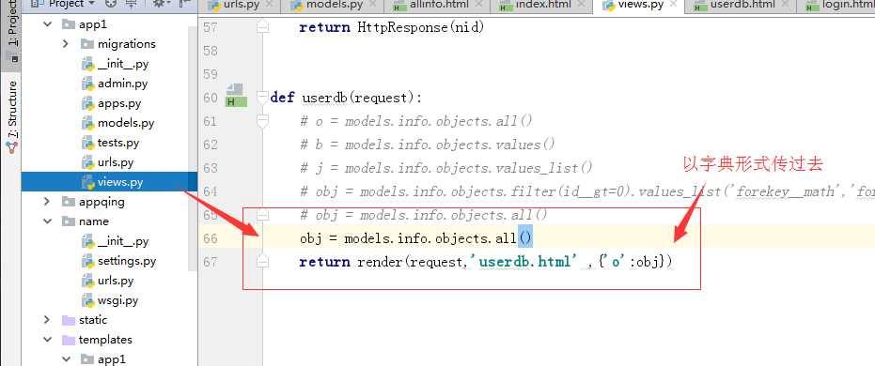Screen dimensions: 875x366
Task: Click the wsgi.py file icon
Action: [x=87, y=300]
